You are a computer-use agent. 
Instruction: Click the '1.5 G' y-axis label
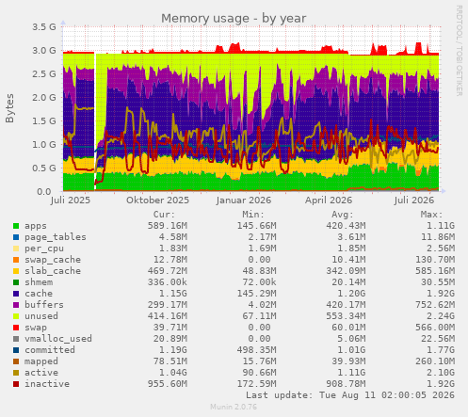pos(44,121)
